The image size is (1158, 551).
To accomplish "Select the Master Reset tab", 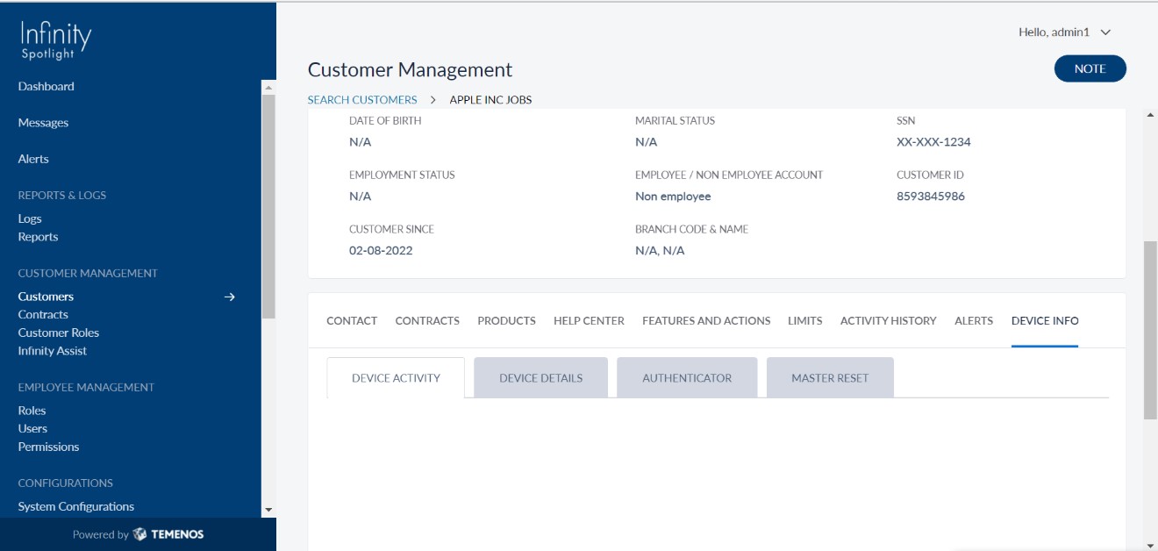I will [x=829, y=378].
